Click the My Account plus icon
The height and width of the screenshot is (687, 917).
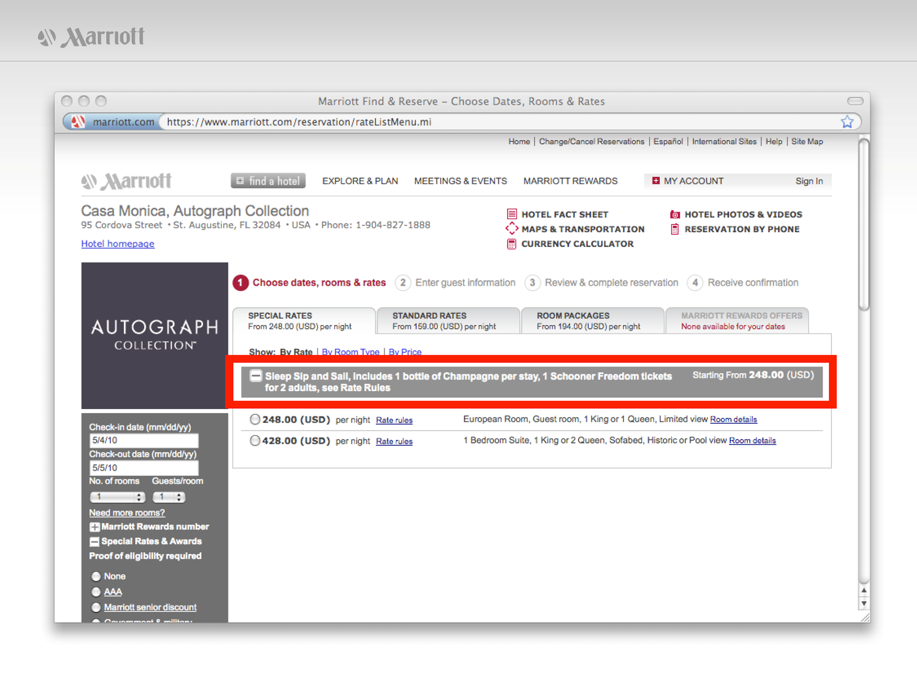coord(656,181)
